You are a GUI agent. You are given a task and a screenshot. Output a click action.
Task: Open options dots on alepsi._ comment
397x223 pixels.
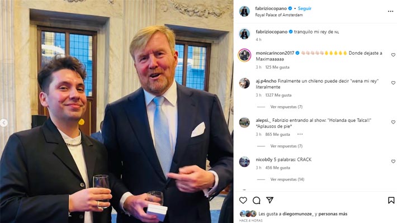click(x=300, y=134)
